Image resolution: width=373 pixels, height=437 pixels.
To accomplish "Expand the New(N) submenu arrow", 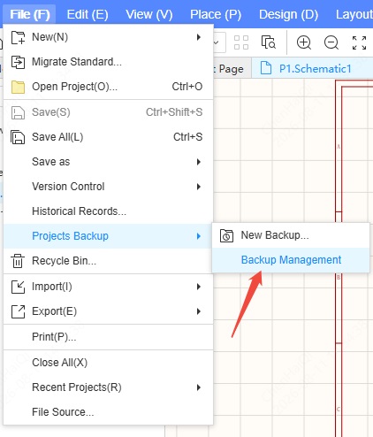I will 199,37.
